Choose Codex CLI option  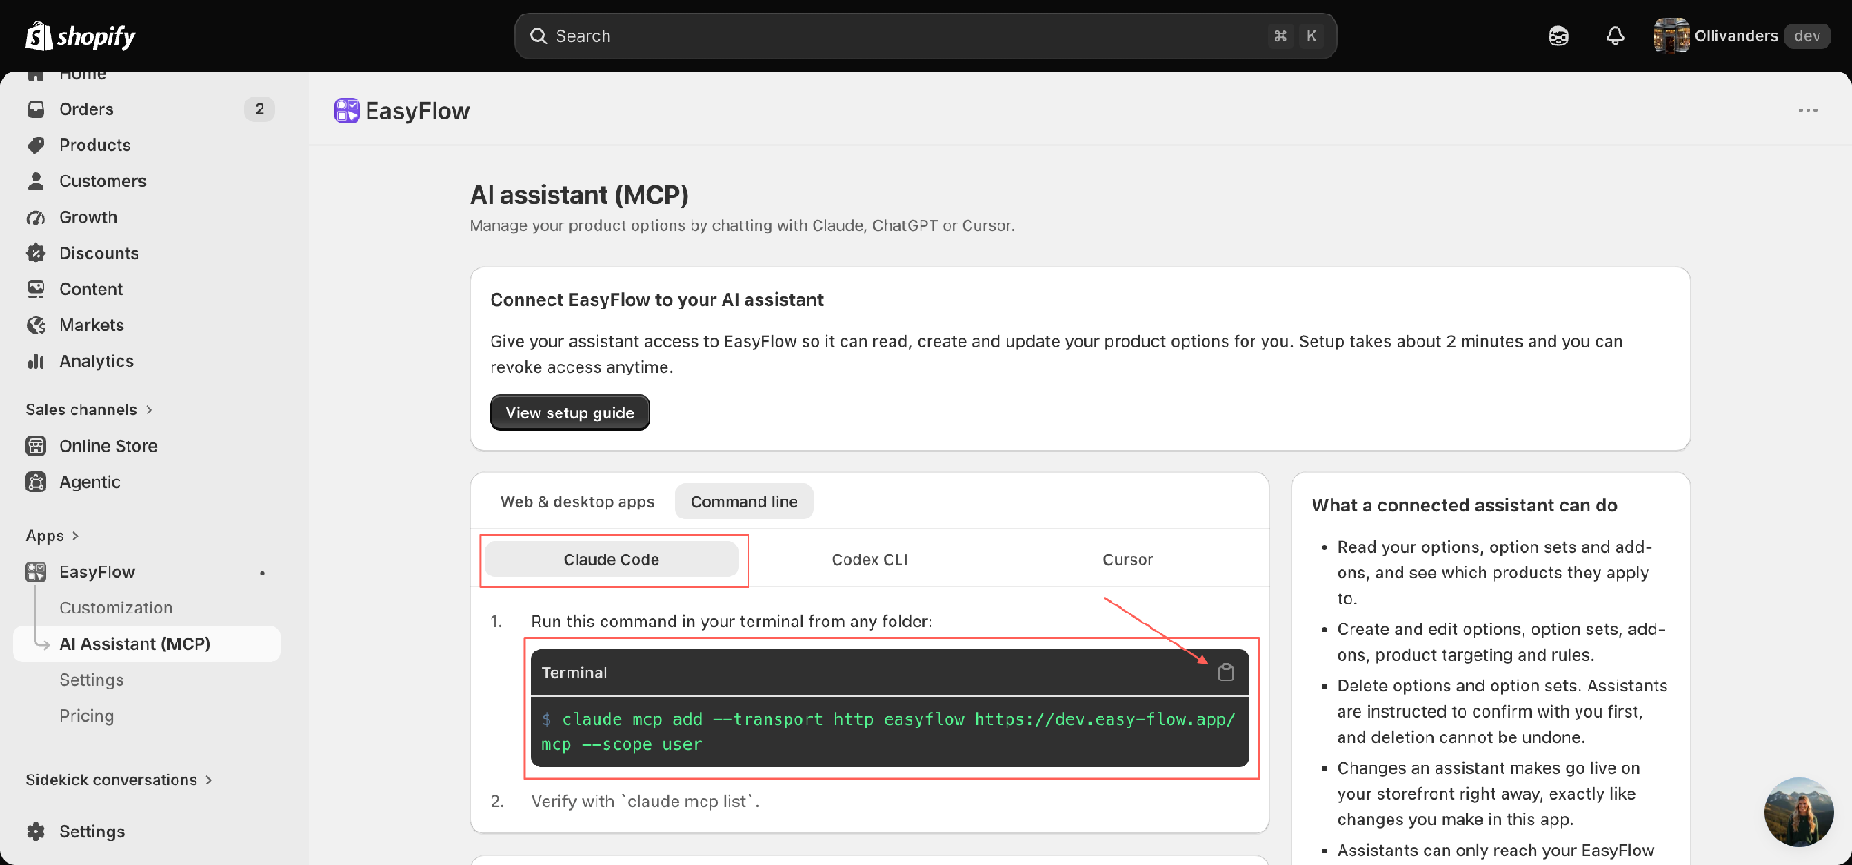(x=870, y=559)
